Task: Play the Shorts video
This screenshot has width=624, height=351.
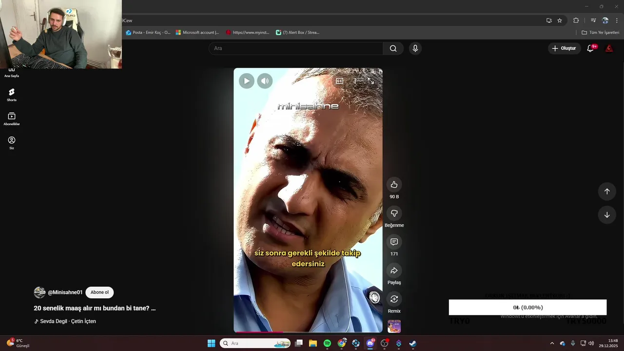Action: pyautogui.click(x=246, y=81)
